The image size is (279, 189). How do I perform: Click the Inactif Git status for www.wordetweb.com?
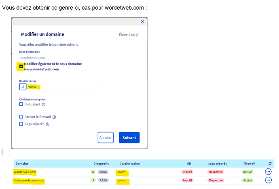(188, 180)
